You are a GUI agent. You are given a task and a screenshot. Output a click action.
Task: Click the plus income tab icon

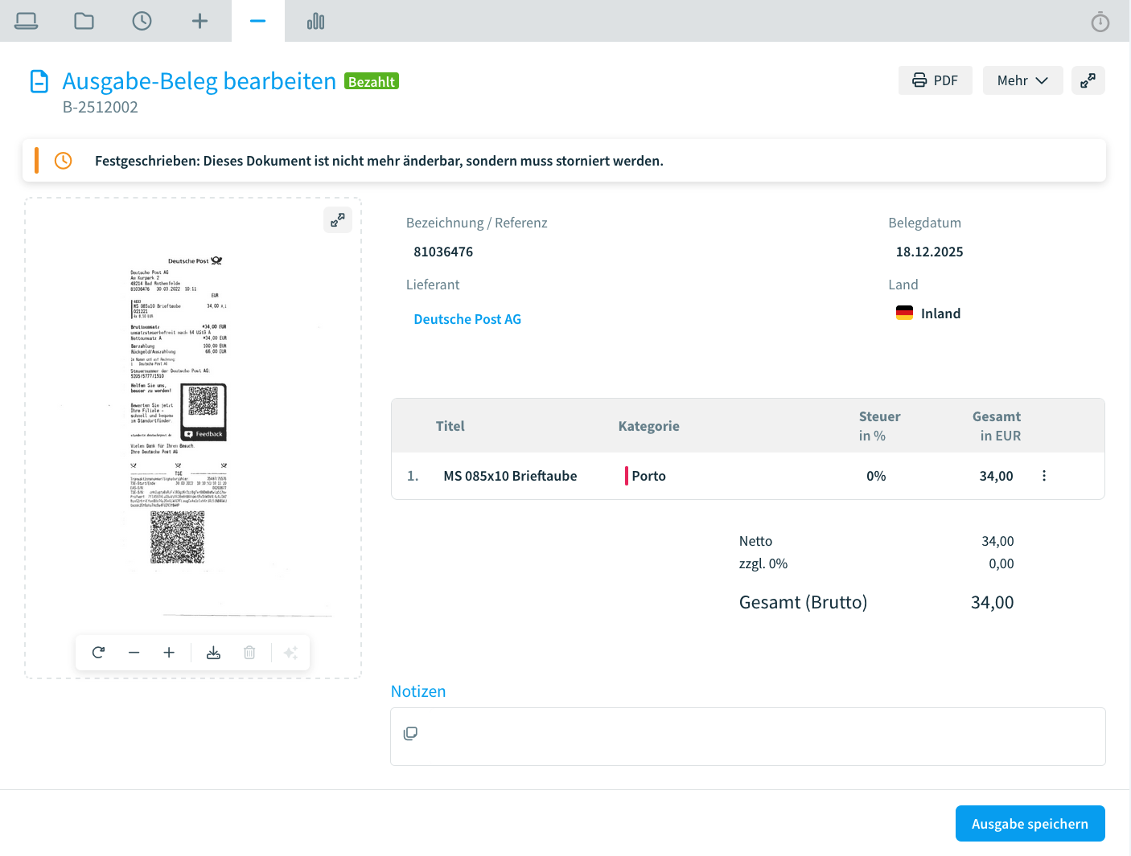pos(200,21)
